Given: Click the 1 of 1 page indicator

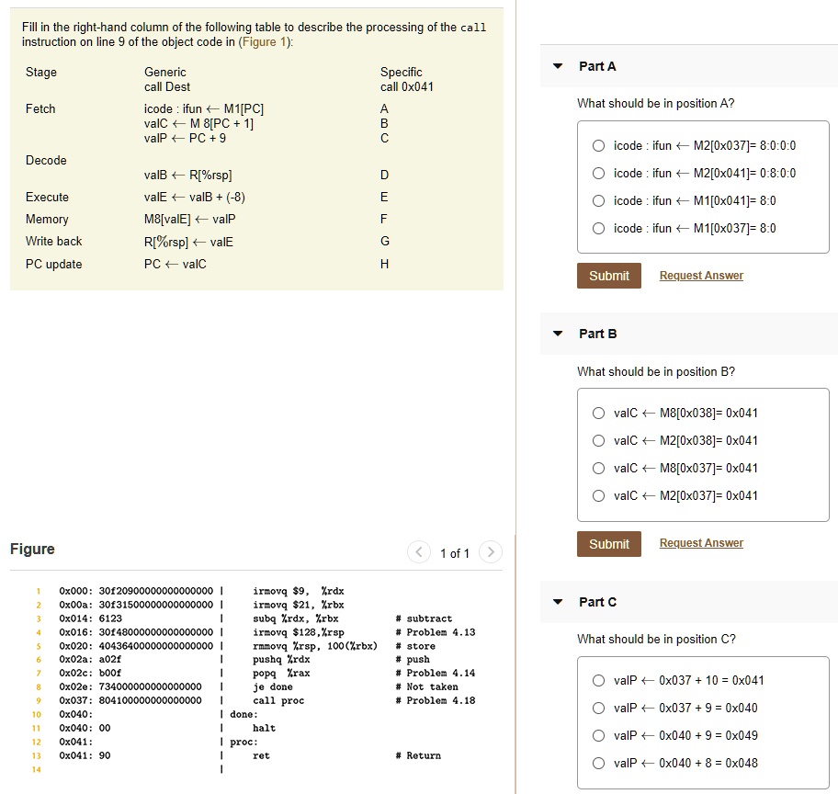Looking at the screenshot, I should point(454,553).
